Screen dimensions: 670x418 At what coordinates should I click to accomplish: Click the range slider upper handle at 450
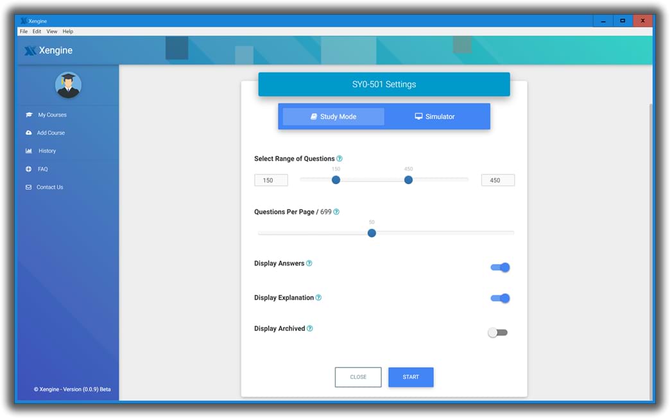tap(409, 180)
